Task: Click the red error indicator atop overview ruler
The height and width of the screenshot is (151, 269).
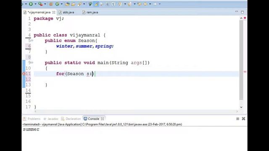Action: click(x=245, y=18)
